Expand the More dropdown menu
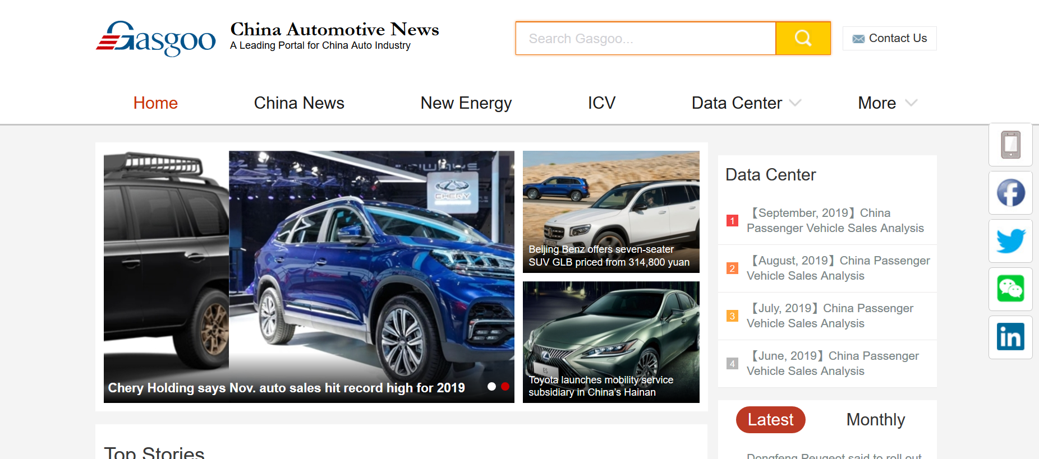 [x=888, y=103]
